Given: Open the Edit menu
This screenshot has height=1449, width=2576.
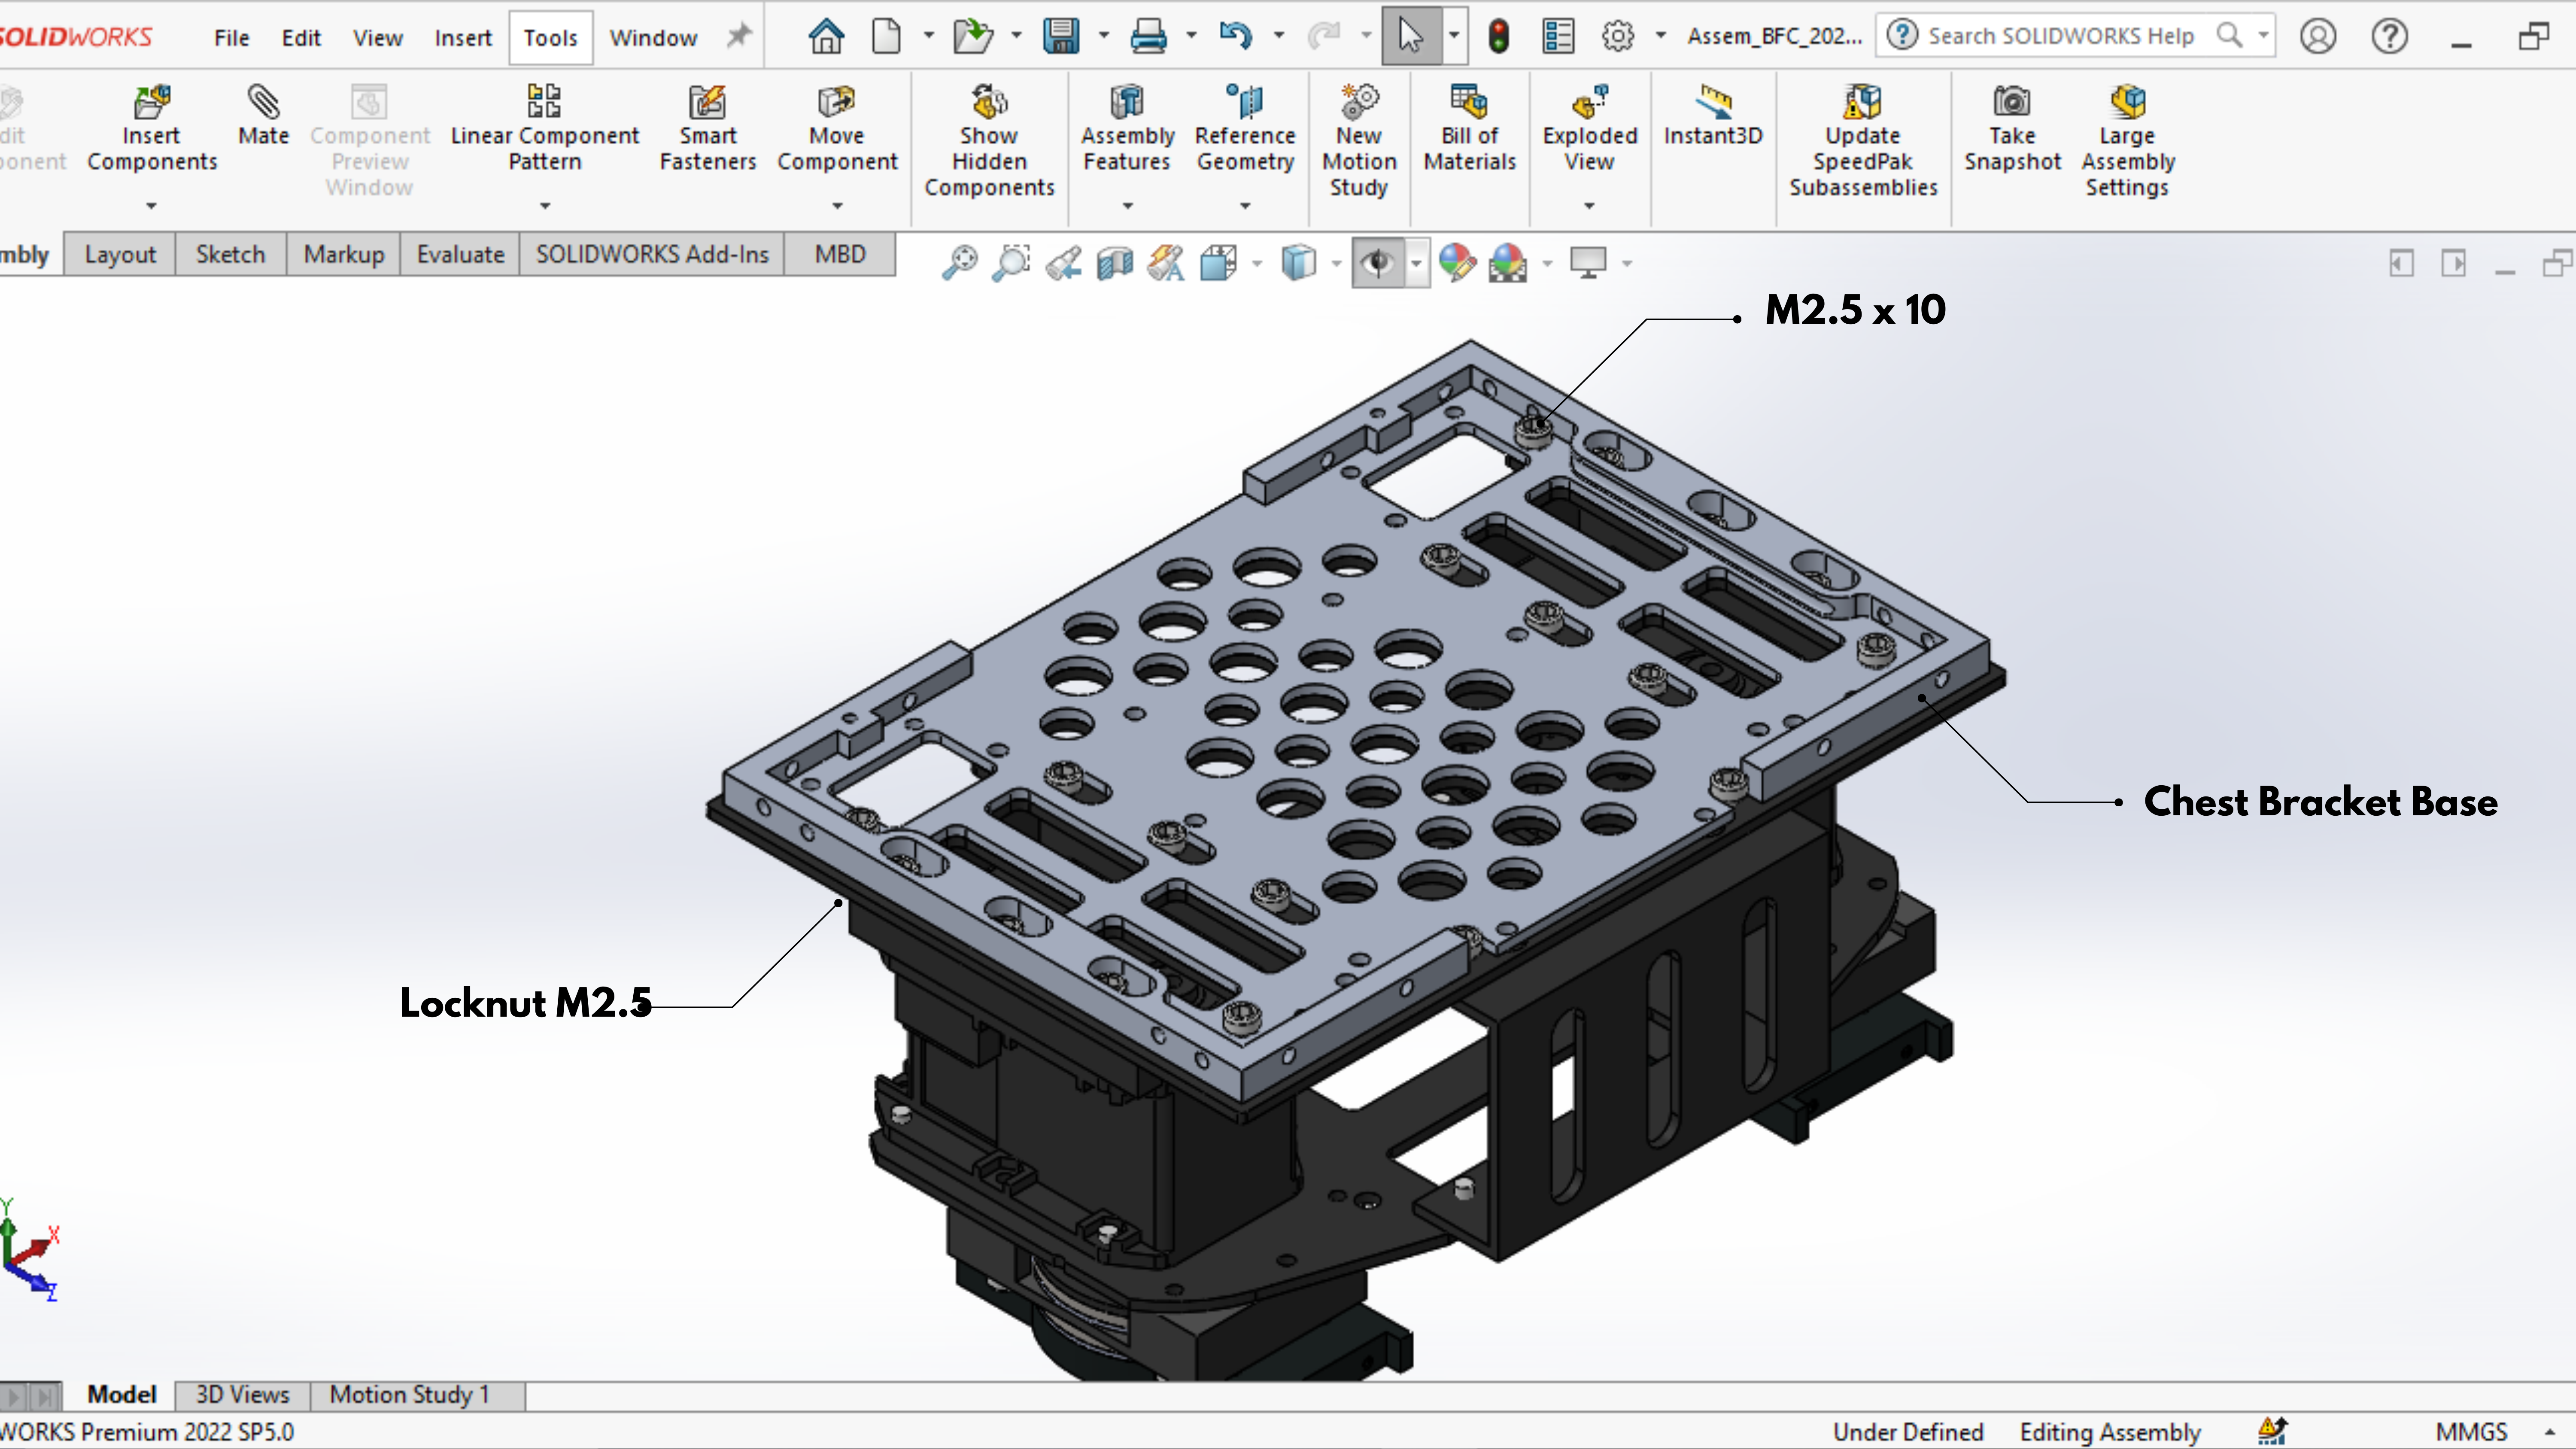Looking at the screenshot, I should 301,38.
